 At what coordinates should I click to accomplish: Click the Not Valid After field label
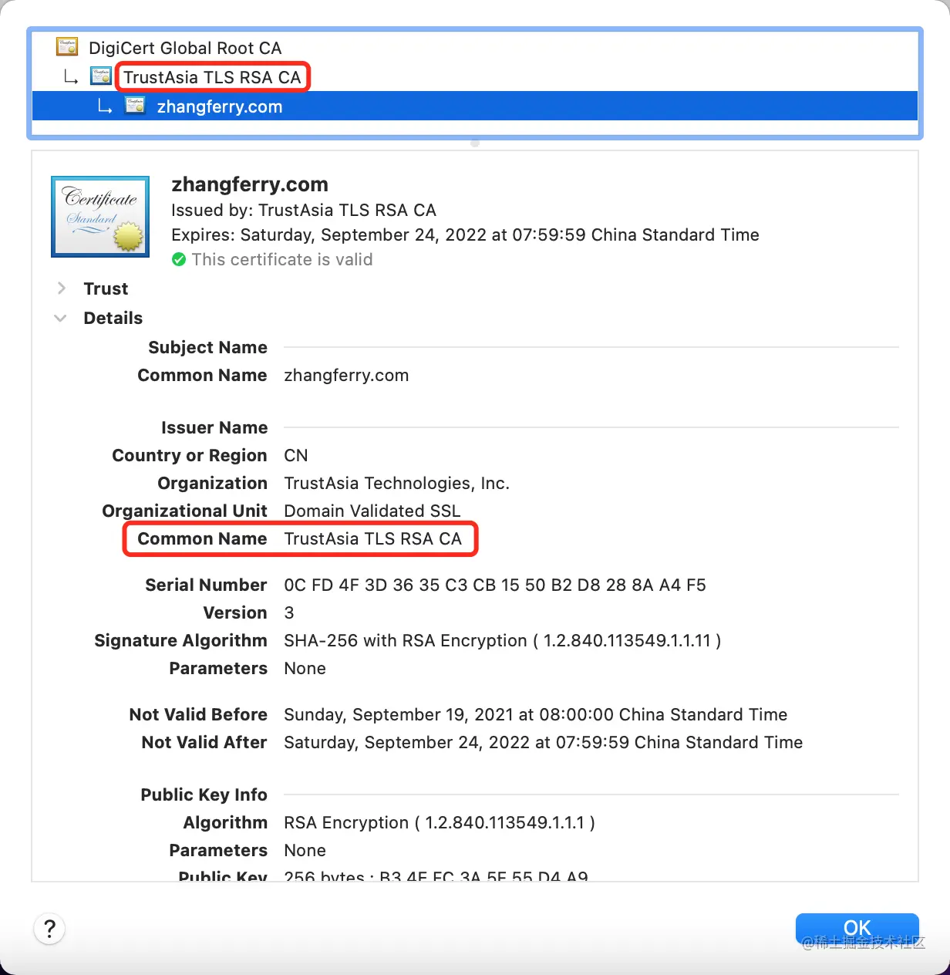pos(204,742)
